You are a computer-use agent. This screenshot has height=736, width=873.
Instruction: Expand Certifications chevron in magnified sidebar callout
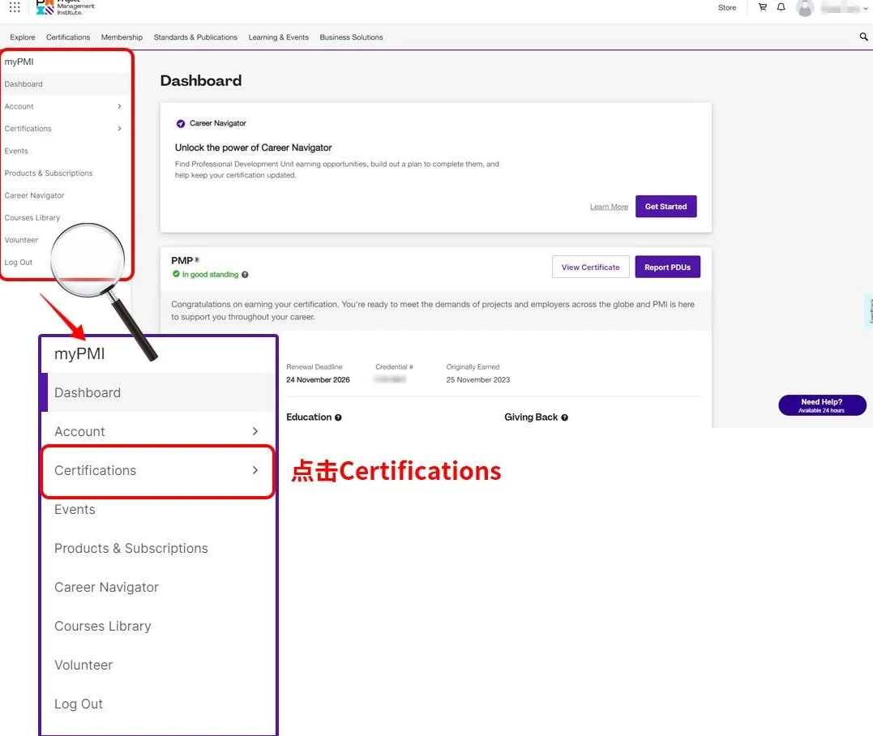pos(255,470)
